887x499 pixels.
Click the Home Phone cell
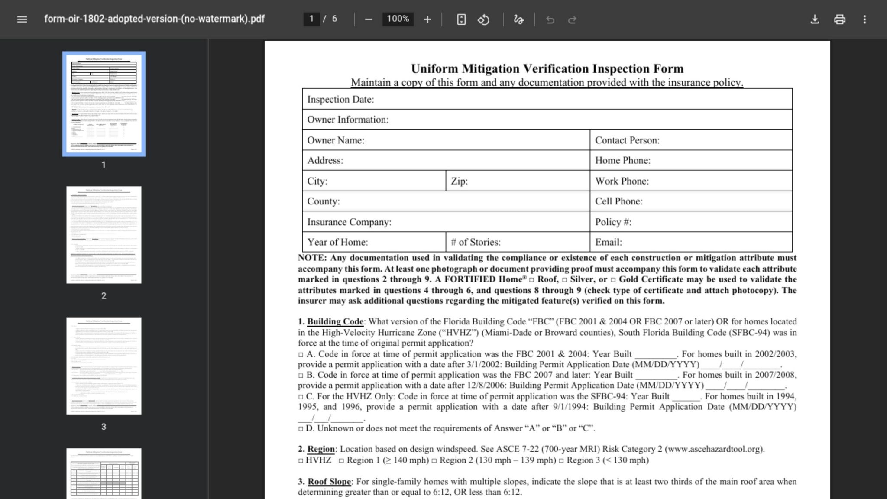pos(691,160)
